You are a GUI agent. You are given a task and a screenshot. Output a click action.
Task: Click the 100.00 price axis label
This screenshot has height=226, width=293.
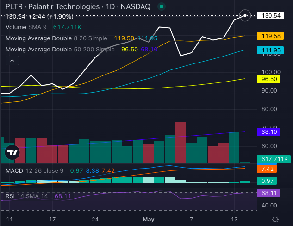pos(271,72)
